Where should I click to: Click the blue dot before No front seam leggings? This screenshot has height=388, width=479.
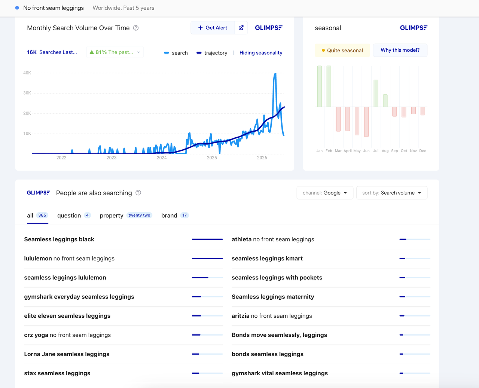coord(17,7)
